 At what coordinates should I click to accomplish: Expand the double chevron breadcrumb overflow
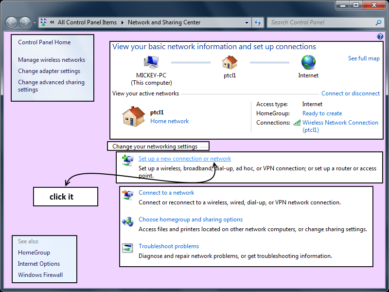click(x=52, y=22)
